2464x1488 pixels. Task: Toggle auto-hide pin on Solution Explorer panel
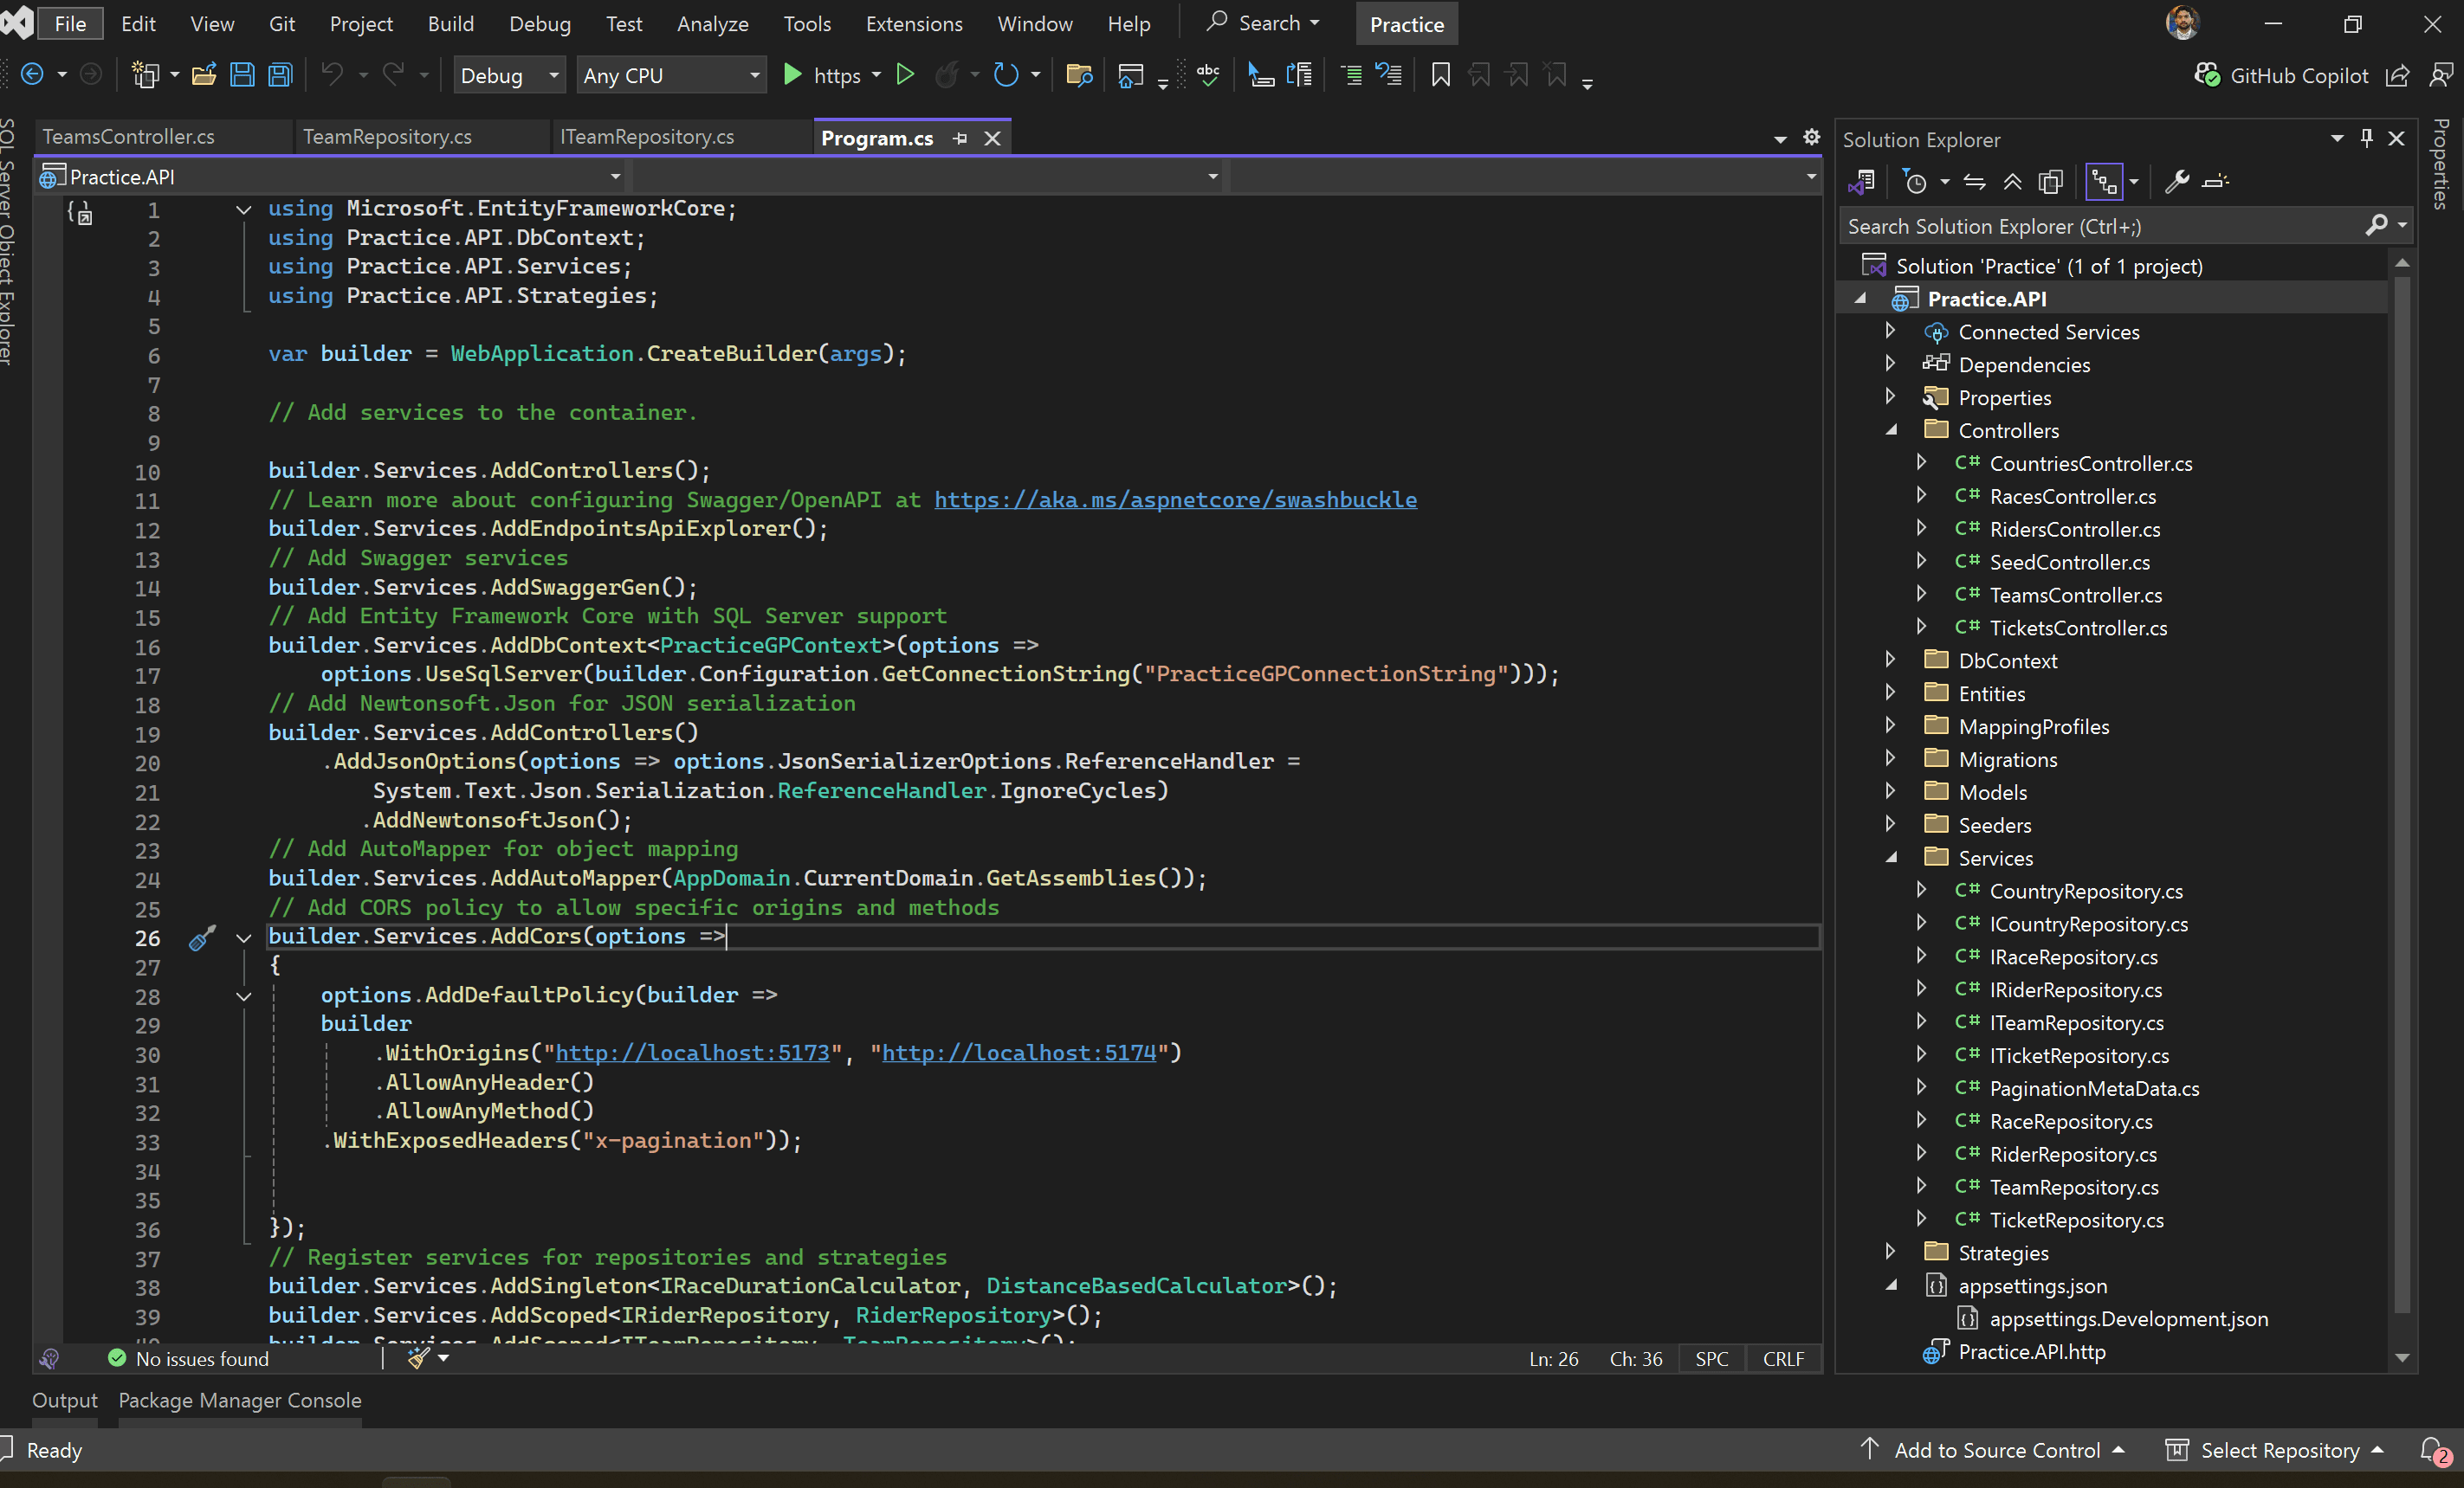pyautogui.click(x=2366, y=138)
